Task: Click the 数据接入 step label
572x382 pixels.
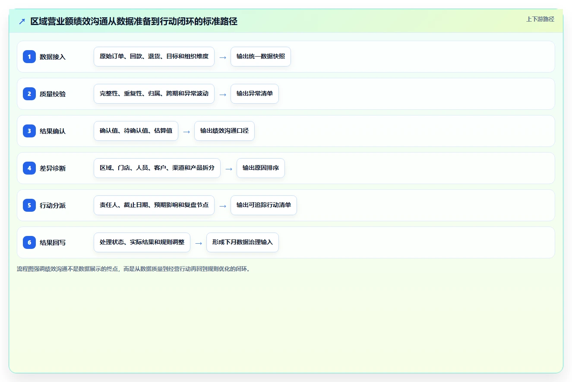Action: tap(53, 57)
